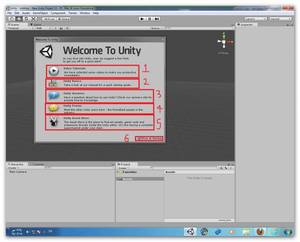This screenshot has width=300, height=242.
Task: Select Main Camera in Hierarchy
Action: [x=18, y=172]
